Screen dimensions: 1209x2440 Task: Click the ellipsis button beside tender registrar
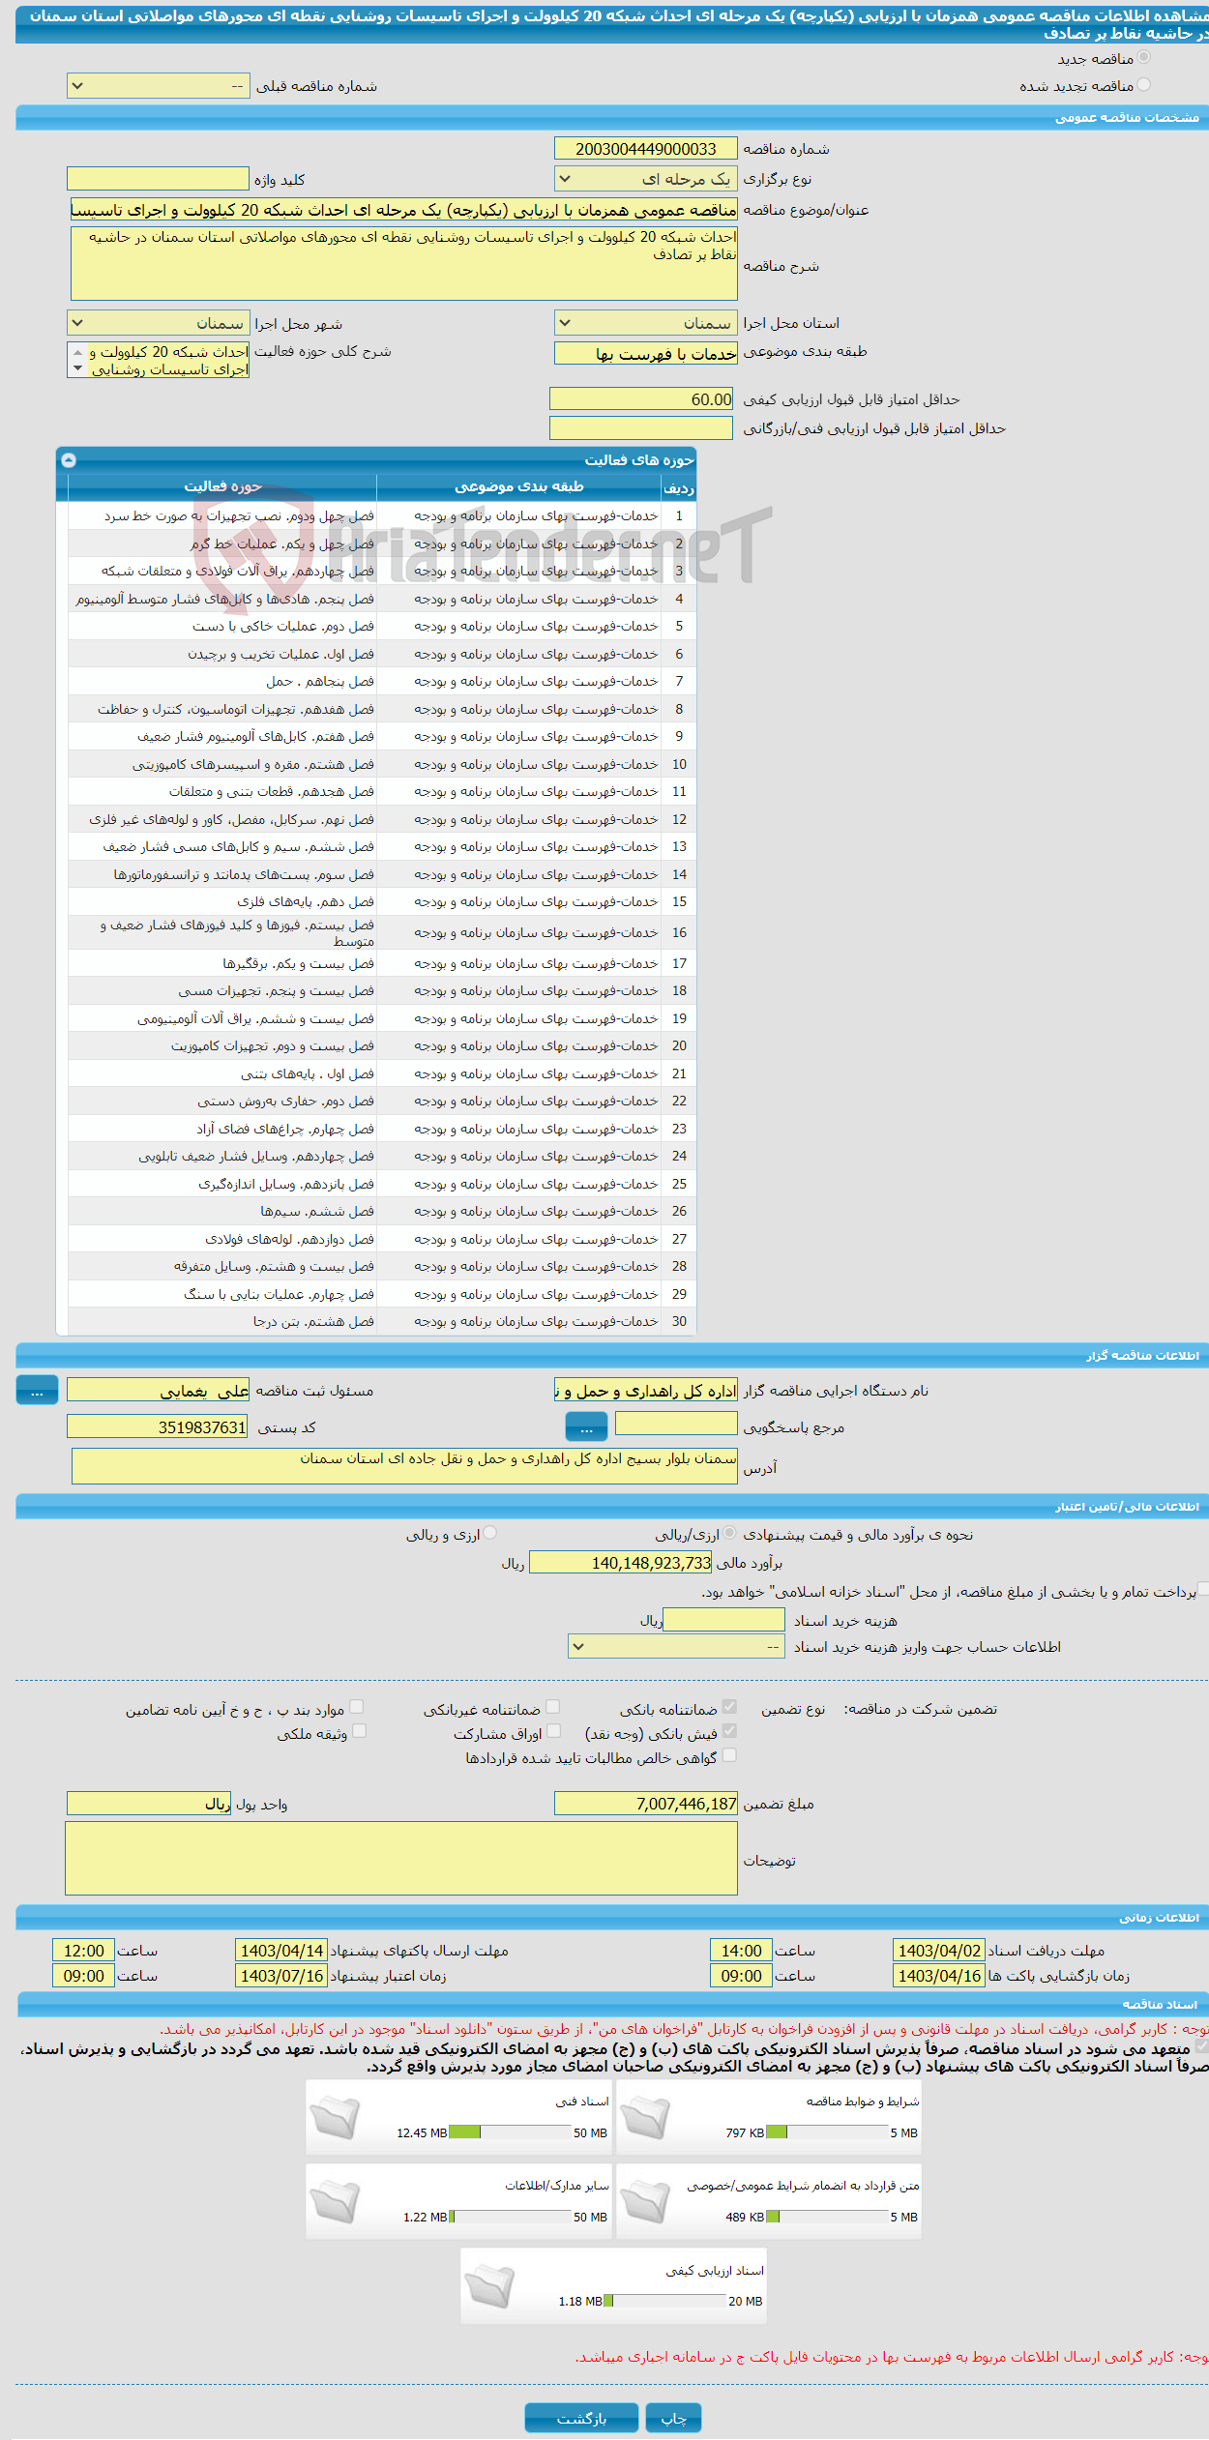37,1391
